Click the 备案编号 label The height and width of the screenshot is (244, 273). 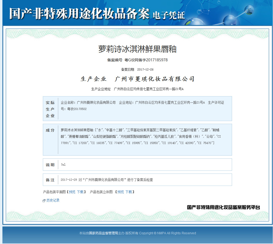pos(115,60)
